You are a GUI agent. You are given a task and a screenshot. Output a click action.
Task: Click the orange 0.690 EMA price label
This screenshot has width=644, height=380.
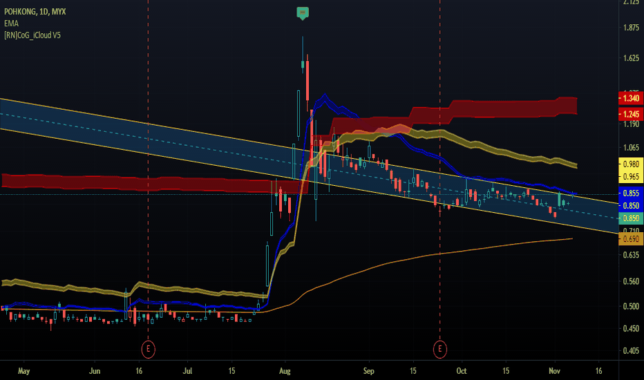coord(631,238)
